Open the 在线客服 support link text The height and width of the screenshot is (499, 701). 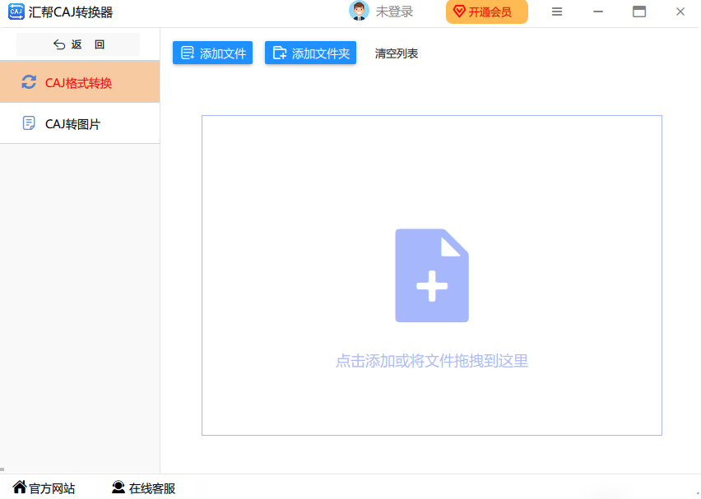coord(151,488)
